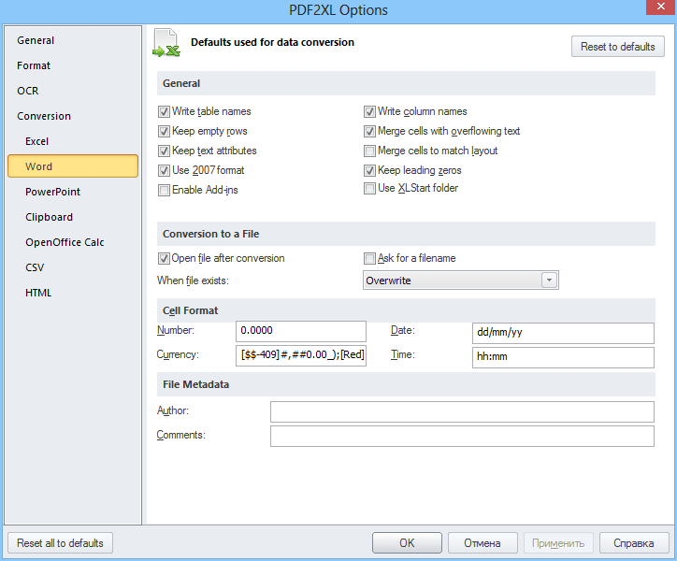Click the Comments metadata field

click(462, 436)
